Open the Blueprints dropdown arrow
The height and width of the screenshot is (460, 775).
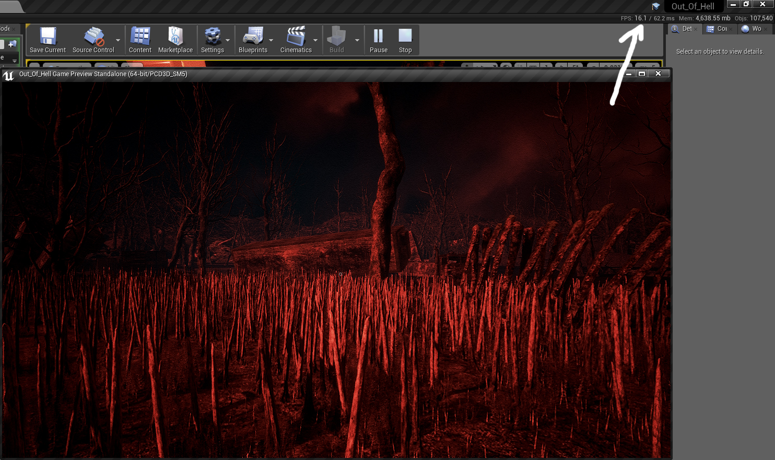271,40
